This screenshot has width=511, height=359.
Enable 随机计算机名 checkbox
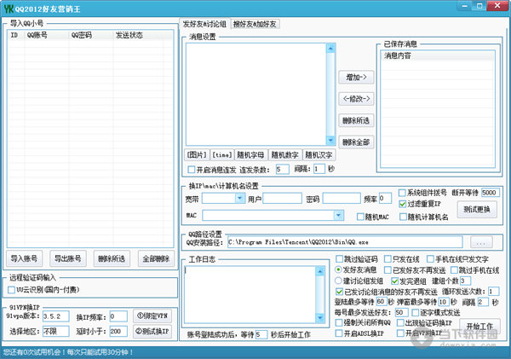403,217
